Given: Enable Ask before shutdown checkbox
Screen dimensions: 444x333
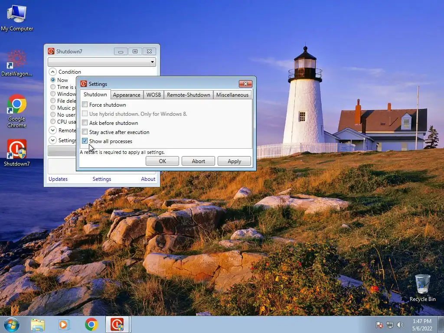Looking at the screenshot, I should click(85, 123).
